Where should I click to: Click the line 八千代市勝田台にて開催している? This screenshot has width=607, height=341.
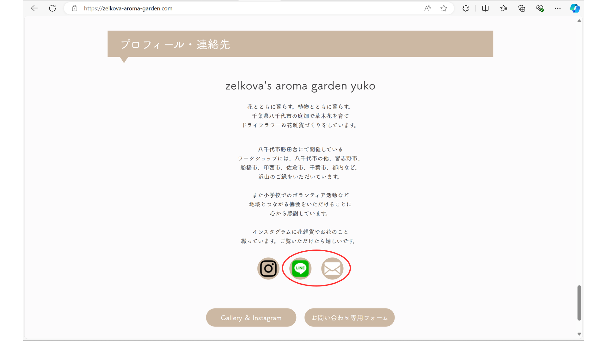pyautogui.click(x=300, y=149)
